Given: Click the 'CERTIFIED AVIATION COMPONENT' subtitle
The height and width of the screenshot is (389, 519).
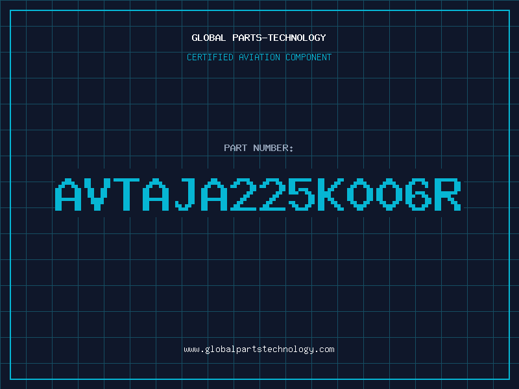Looking at the screenshot, I should tap(259, 57).
